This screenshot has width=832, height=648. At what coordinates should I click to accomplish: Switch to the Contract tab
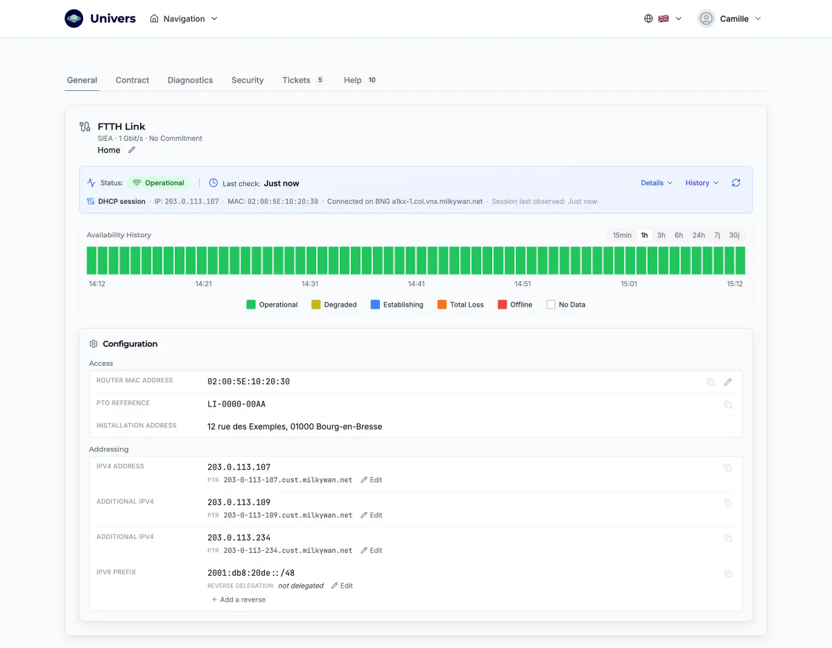coord(132,80)
